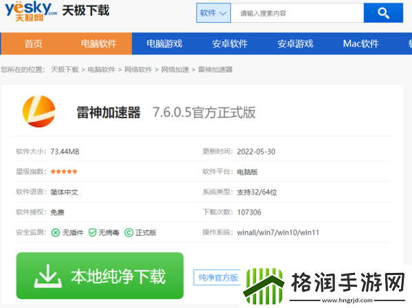The image size is (412, 308).
Task: Click the download arrow icon in green button
Action: (48, 276)
